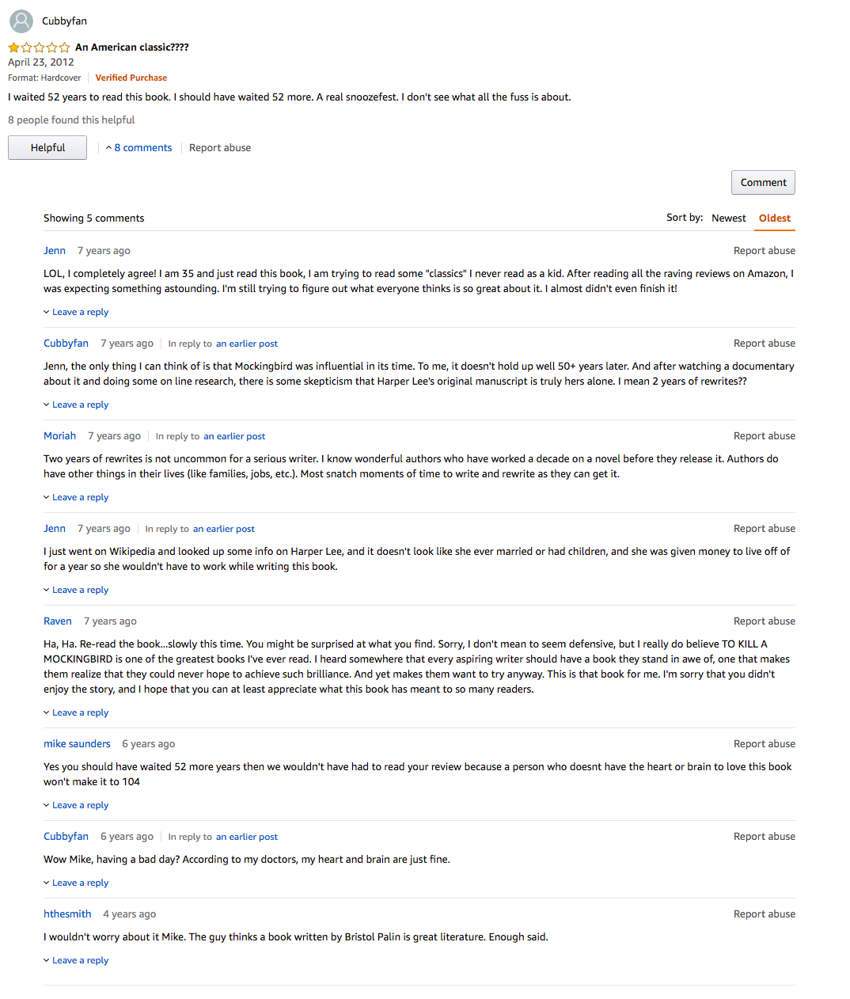Open hthesmith's profile link

point(67,914)
